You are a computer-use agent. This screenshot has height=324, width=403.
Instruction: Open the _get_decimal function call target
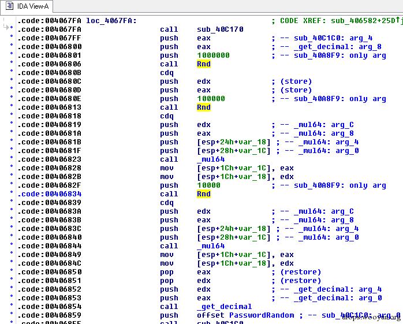224,307
